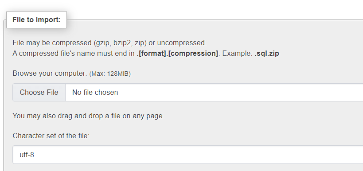The image size is (363, 171).
Task: Select the 'File to import:' legend heading
Action: click(37, 19)
